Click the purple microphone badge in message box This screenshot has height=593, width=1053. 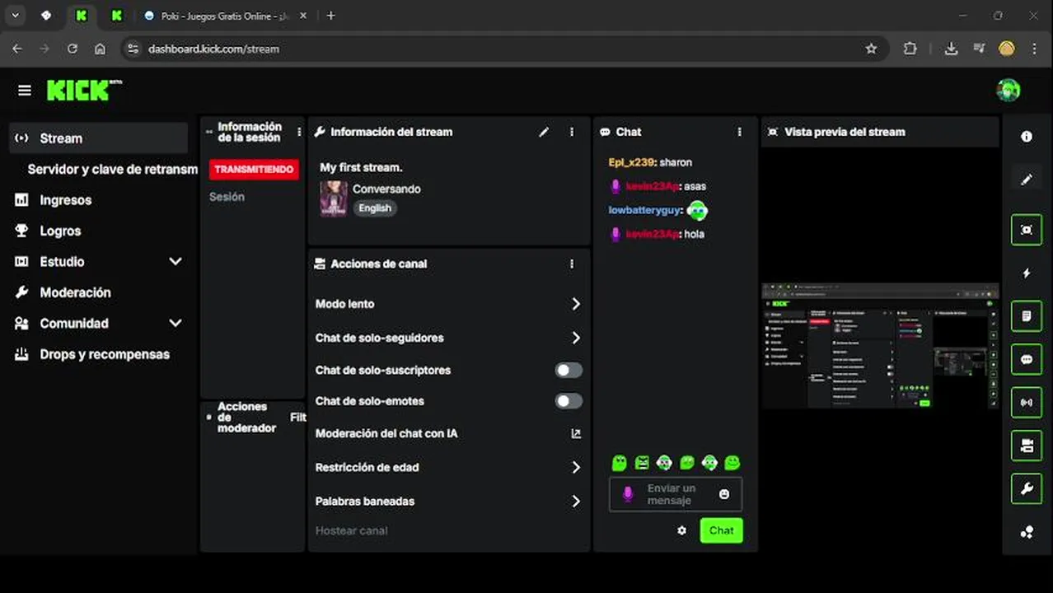tap(628, 494)
